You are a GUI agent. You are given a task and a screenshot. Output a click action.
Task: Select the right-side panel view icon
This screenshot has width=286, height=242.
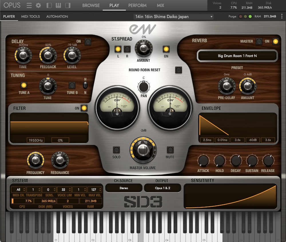[x=68, y=5]
